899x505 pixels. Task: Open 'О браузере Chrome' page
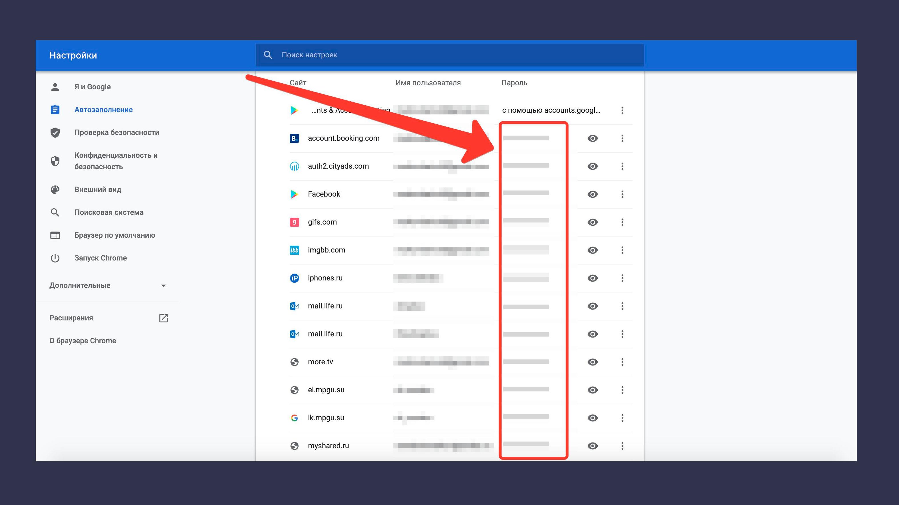(82, 340)
